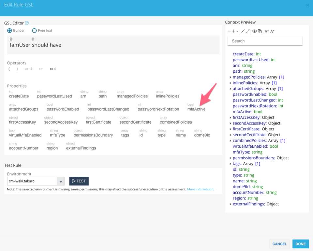Expand tags array node in preview

point(230,164)
